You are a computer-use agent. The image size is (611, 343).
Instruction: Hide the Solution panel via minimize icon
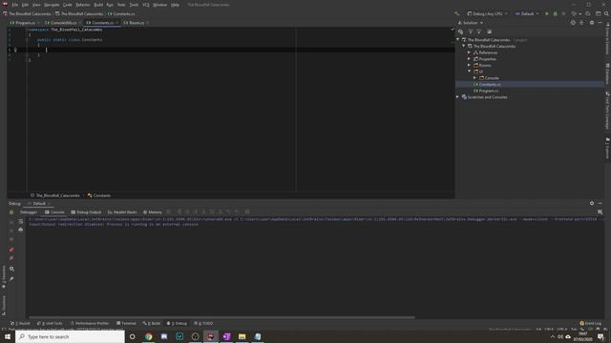[x=600, y=23]
